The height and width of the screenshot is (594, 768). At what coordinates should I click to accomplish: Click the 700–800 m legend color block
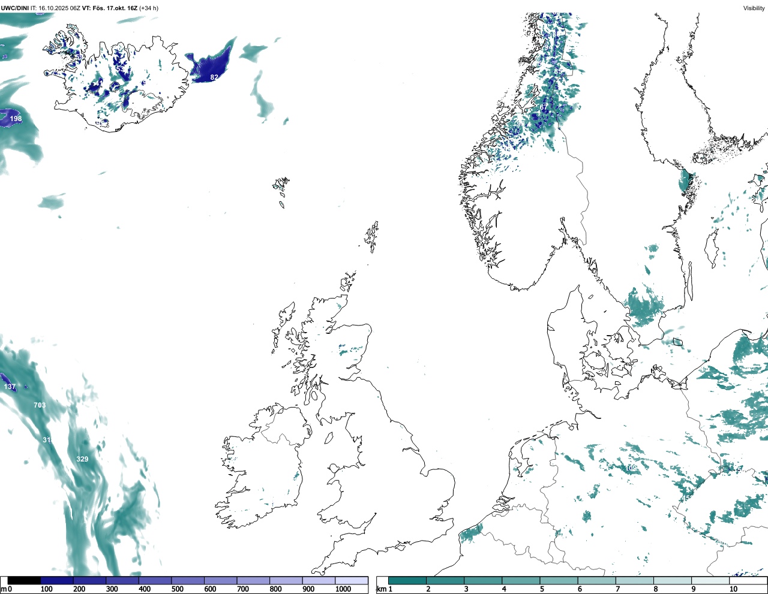[253, 580]
